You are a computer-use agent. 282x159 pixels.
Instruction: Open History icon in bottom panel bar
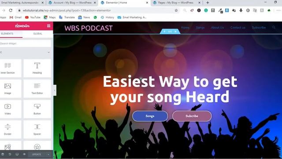(10, 154)
